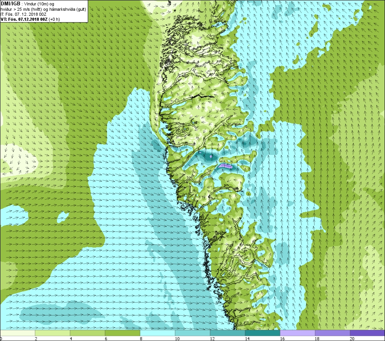Select the medium purple 18–20 m/s legend swatch
The height and width of the screenshot is (341, 385).
click(x=333, y=333)
